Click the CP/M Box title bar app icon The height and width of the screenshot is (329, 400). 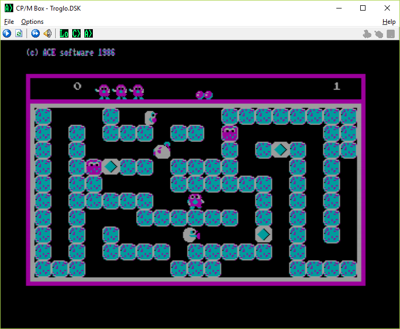[x=8, y=8]
